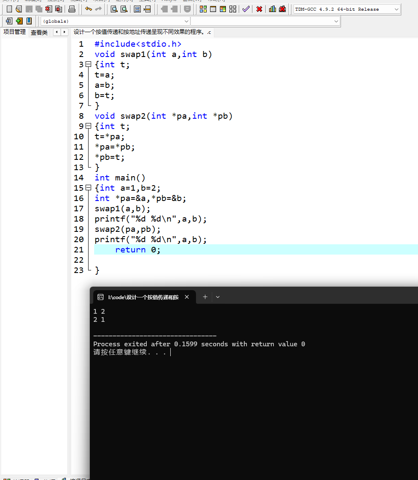Click the Goto Line icon
Viewport: 418px width, 480px height.
[147, 9]
